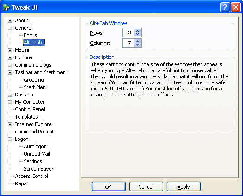Screen dimensions: 243x196
Task: Open the Autologon settings item
Action: 35,146
